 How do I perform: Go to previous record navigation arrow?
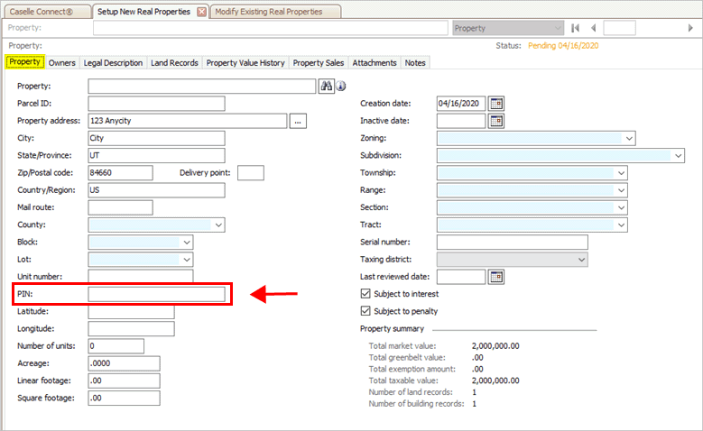pos(594,28)
